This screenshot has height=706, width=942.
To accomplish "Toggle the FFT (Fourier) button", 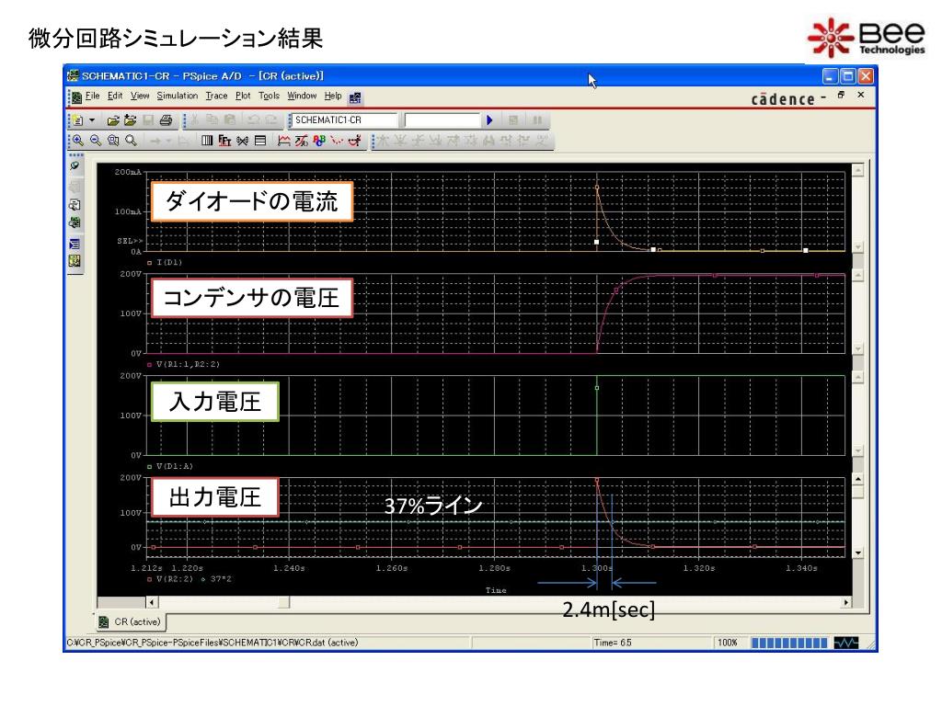I will pos(224,141).
